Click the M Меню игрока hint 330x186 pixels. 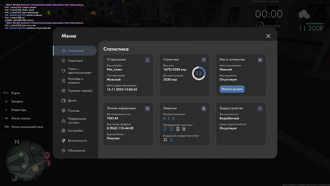(17, 118)
